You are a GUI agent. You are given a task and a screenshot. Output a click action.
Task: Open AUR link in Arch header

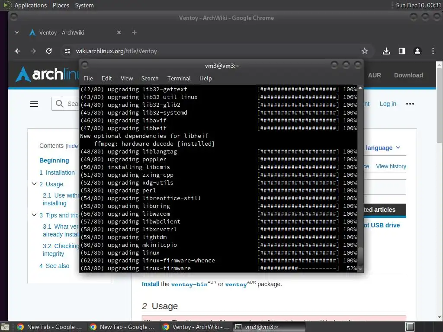pyautogui.click(x=374, y=75)
